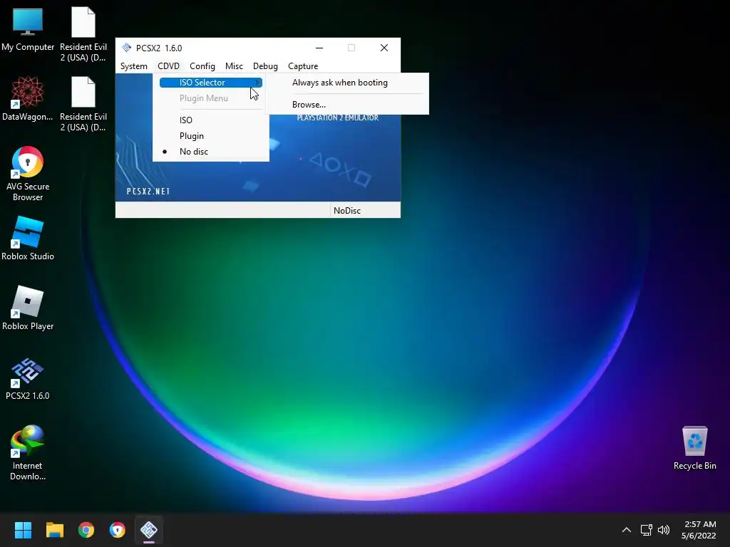
Task: Select the lower Resident Evil 2 (USA) file icon
Action: coord(83,104)
